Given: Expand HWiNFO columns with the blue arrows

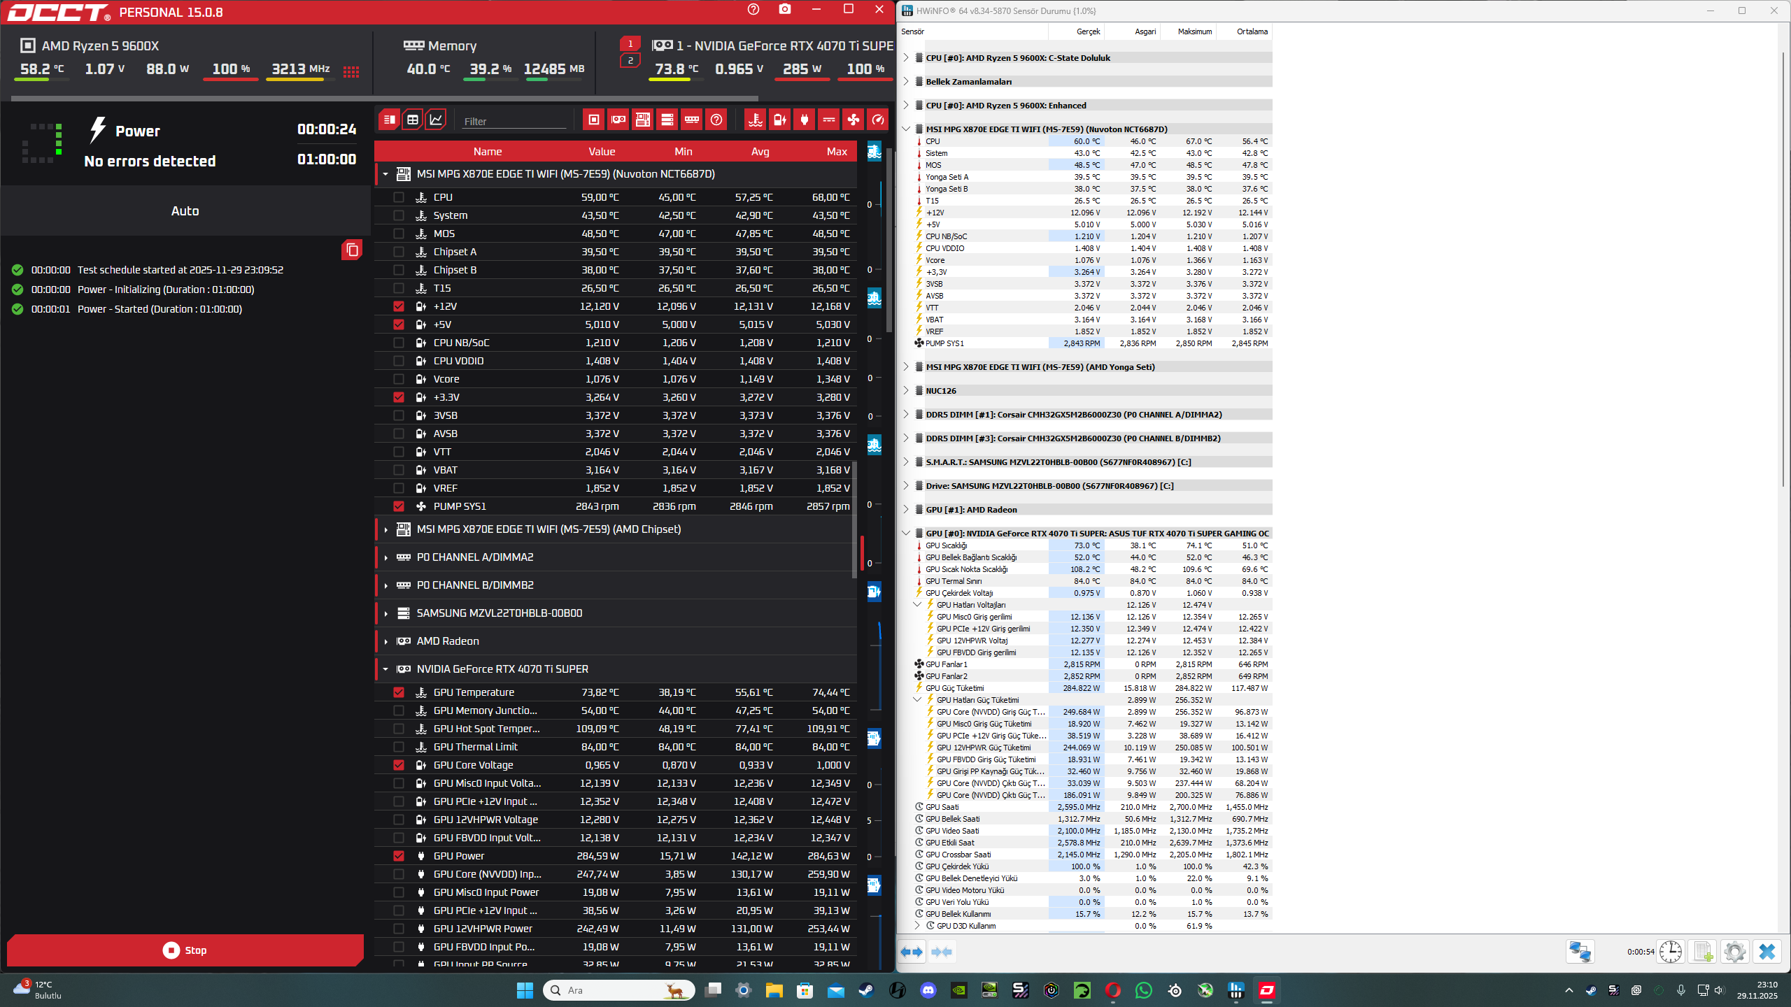Looking at the screenshot, I should pos(912,952).
